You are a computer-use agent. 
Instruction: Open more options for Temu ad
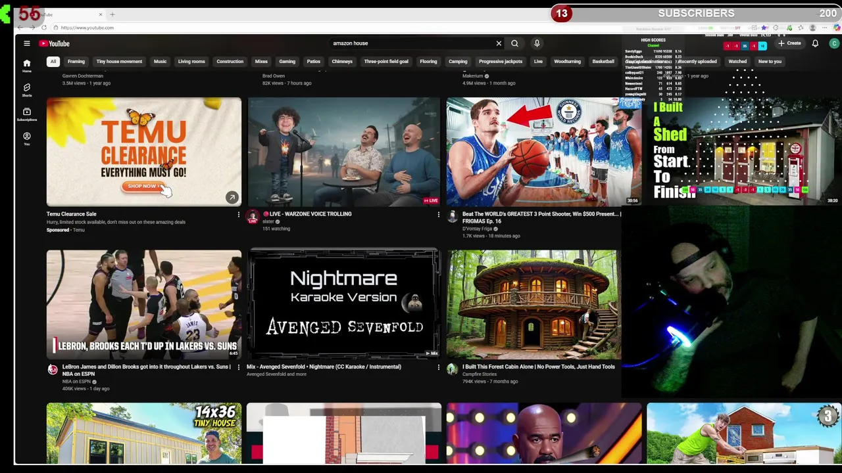pos(239,214)
